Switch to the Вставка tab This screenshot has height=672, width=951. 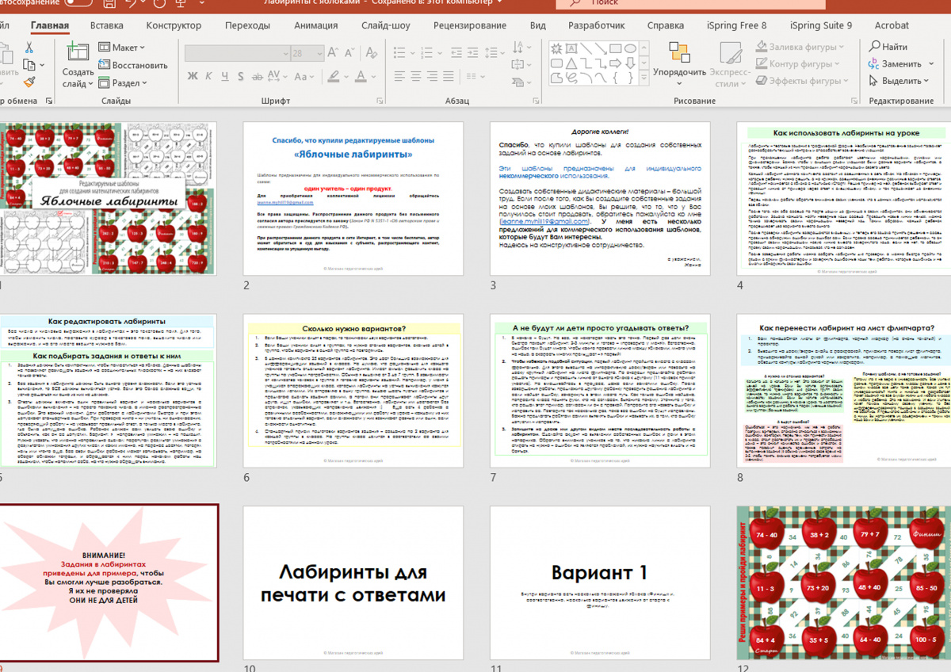click(x=106, y=25)
